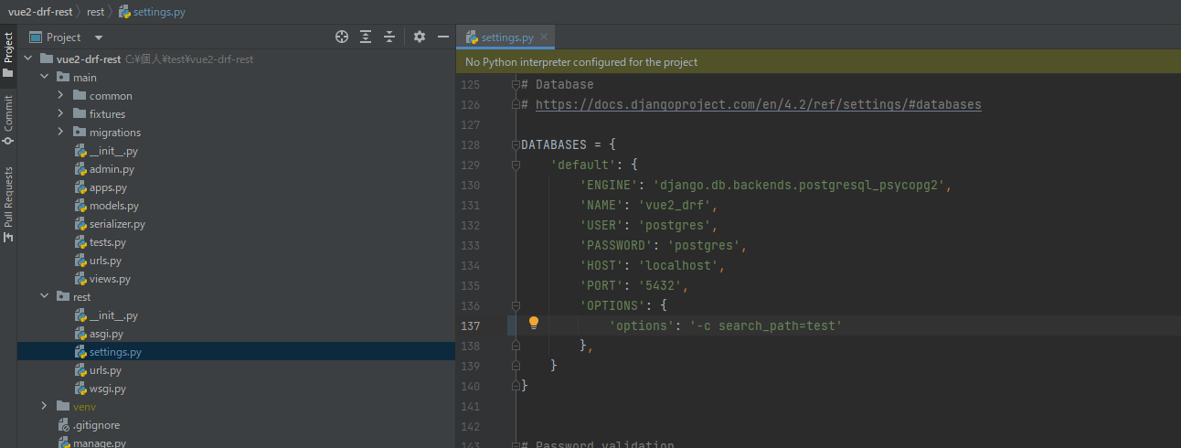Select the settings.py editor tab
Viewport: 1181px width, 448px height.
507,37
